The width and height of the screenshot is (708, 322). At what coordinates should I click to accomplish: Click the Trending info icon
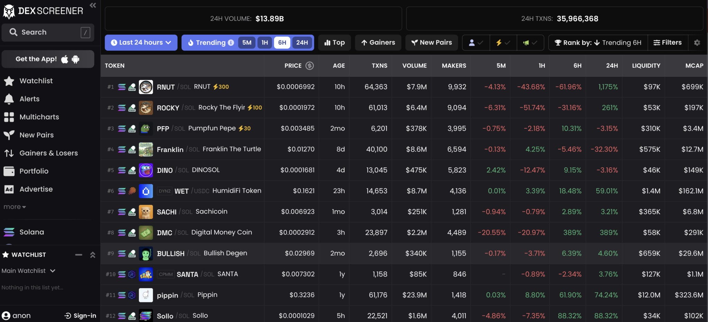pos(231,43)
